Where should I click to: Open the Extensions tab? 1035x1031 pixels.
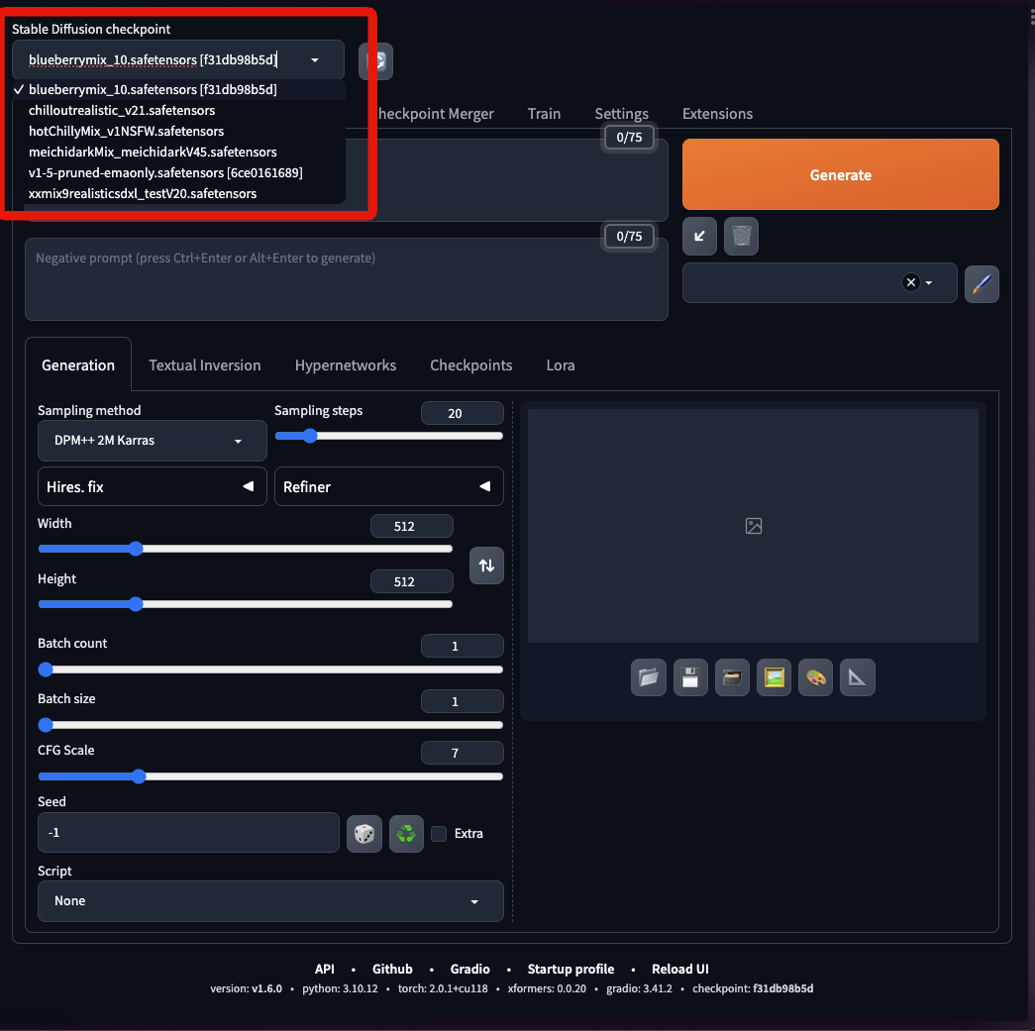coord(717,114)
